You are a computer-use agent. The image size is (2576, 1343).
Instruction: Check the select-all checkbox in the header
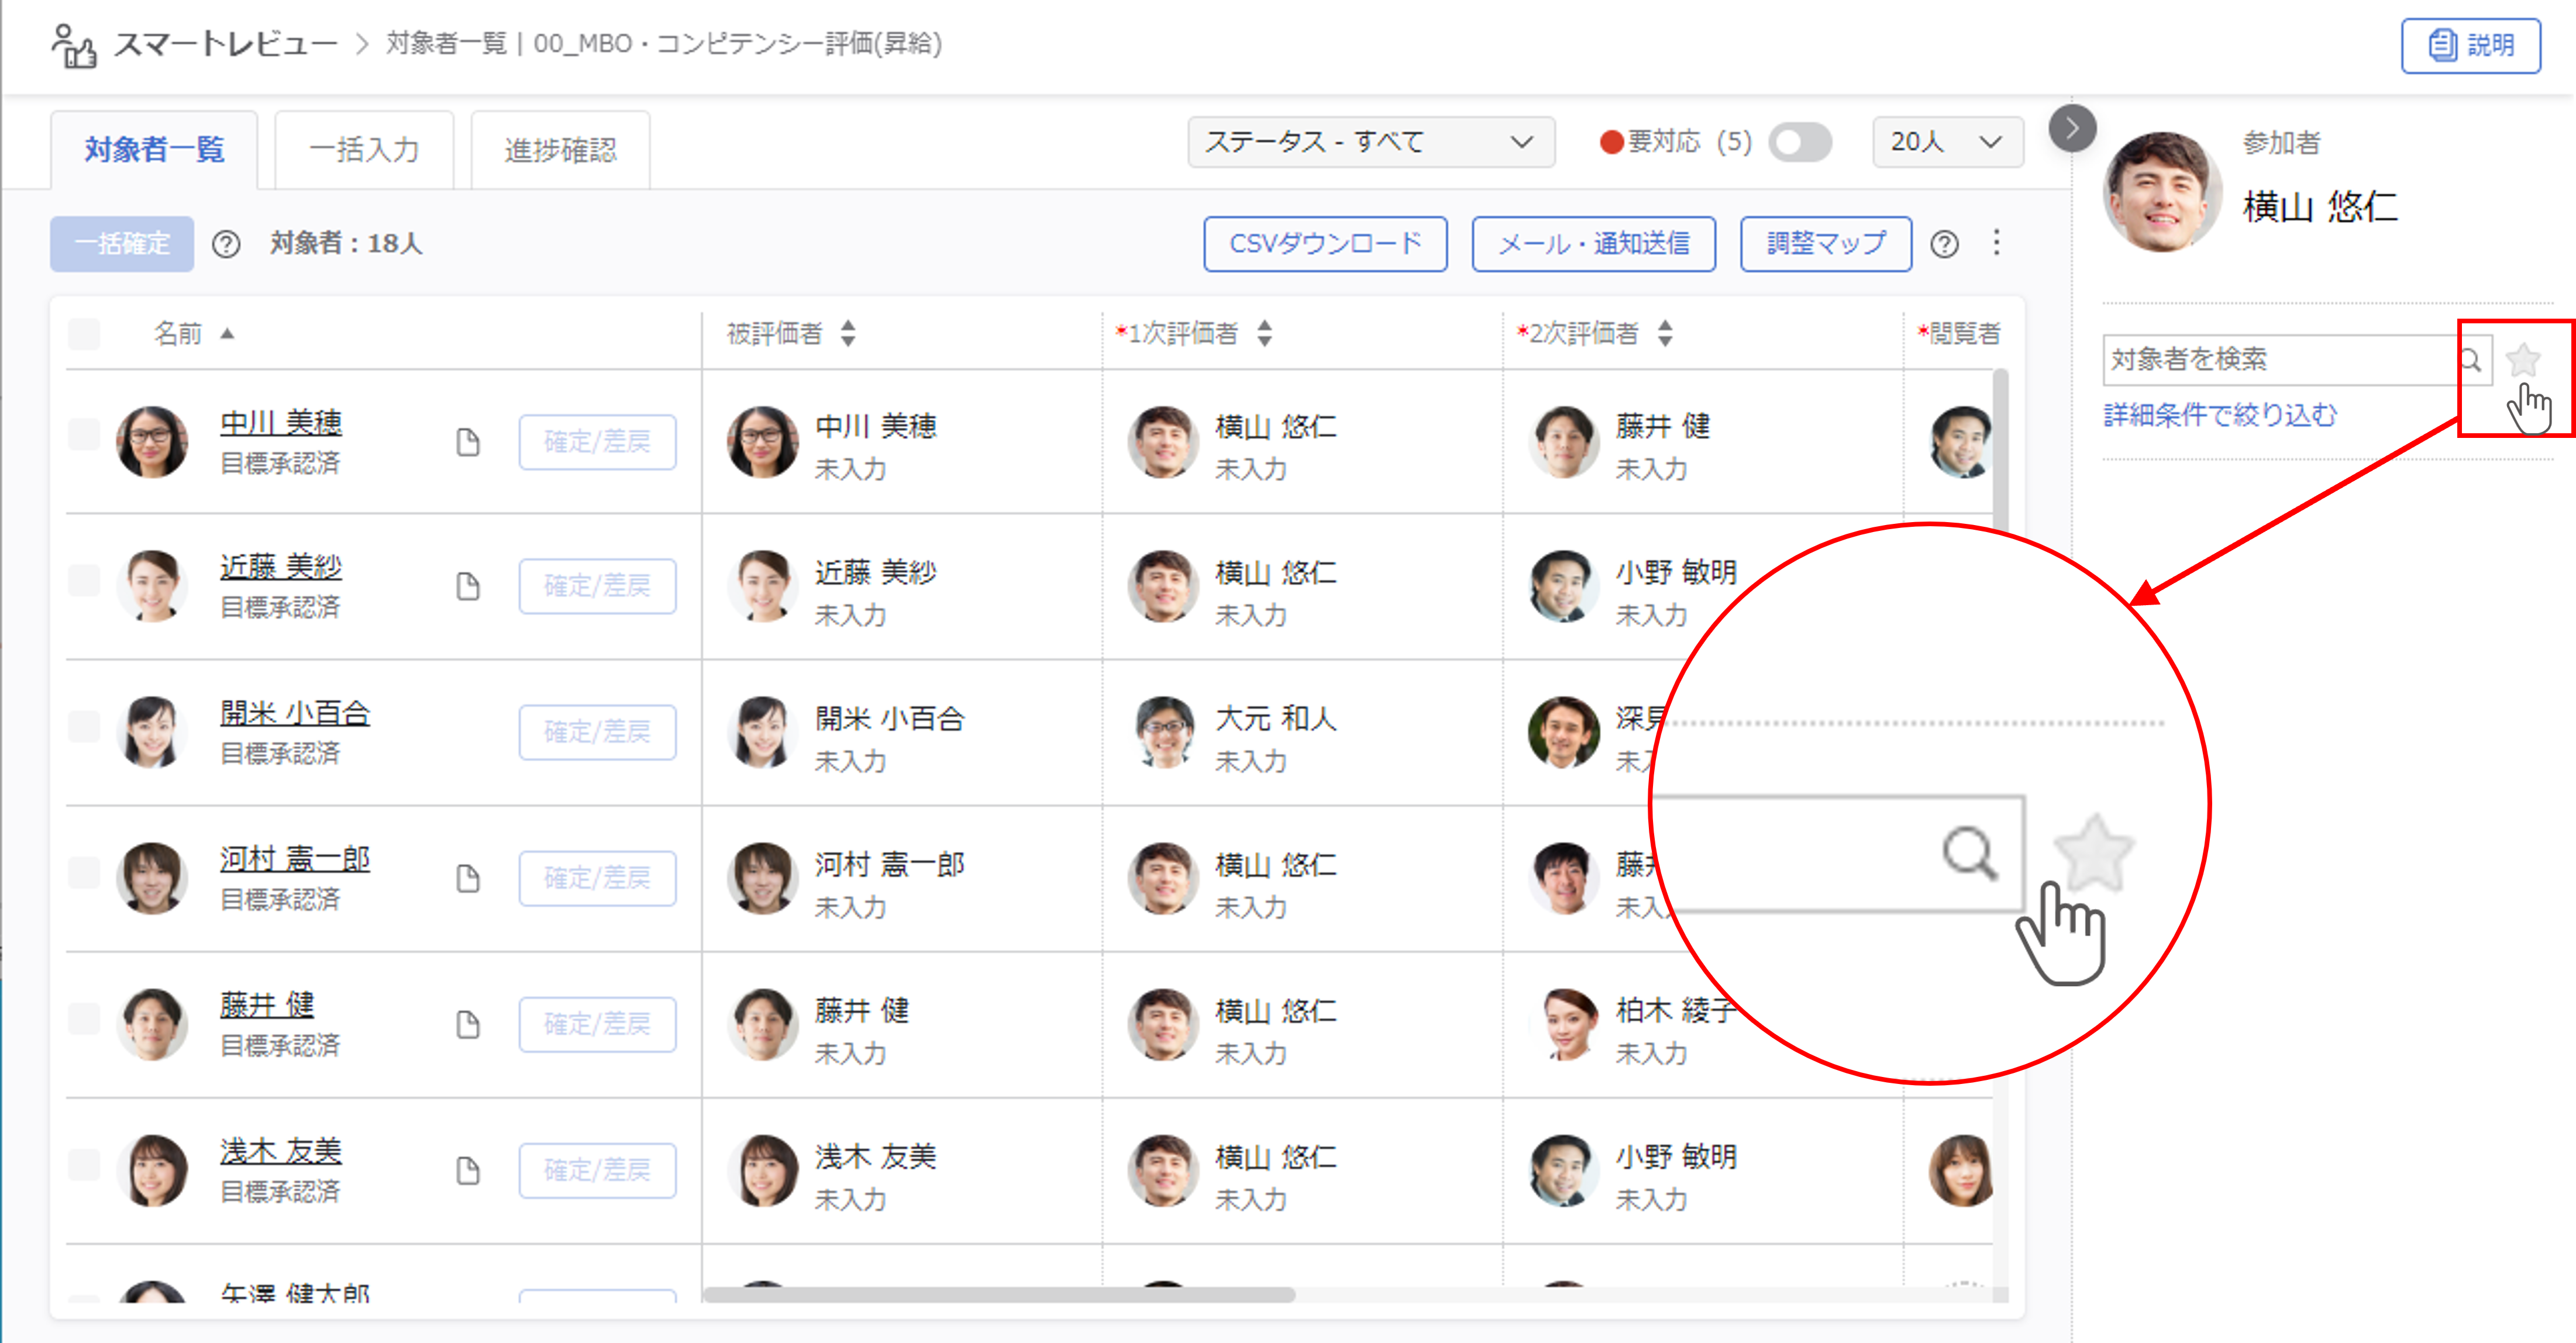(84, 333)
